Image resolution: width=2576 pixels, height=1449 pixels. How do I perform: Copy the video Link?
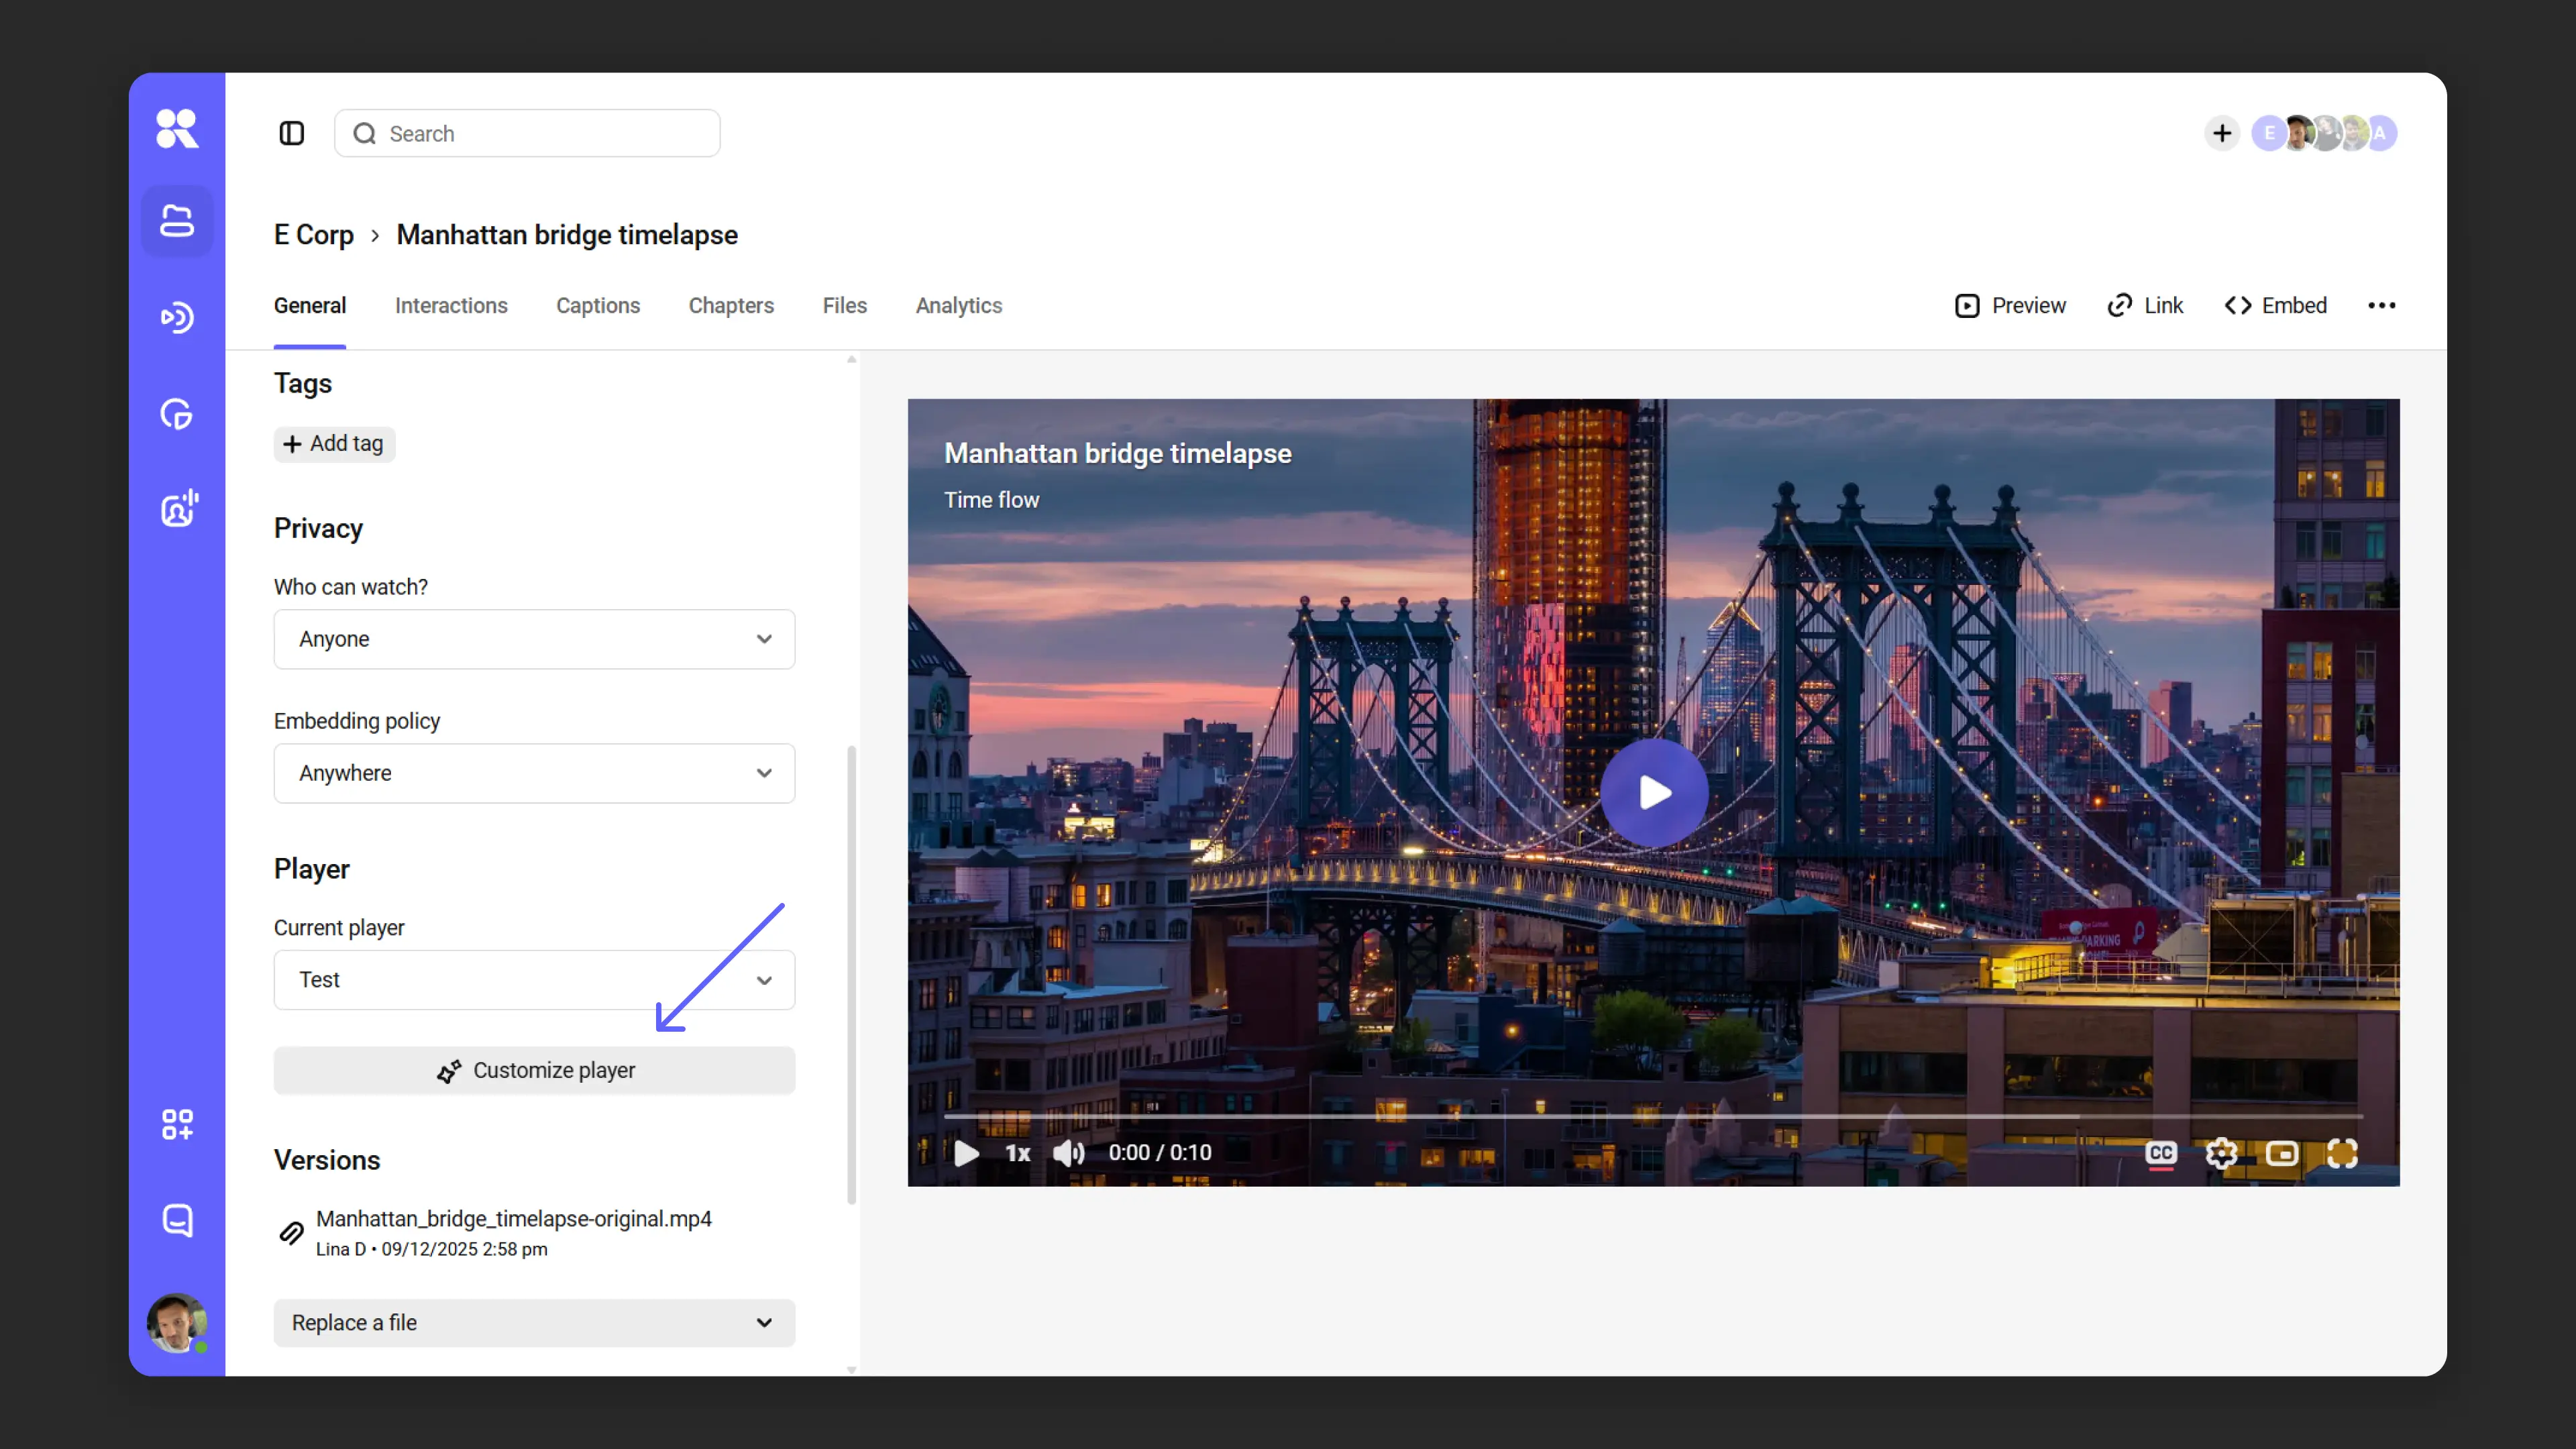click(x=2145, y=305)
